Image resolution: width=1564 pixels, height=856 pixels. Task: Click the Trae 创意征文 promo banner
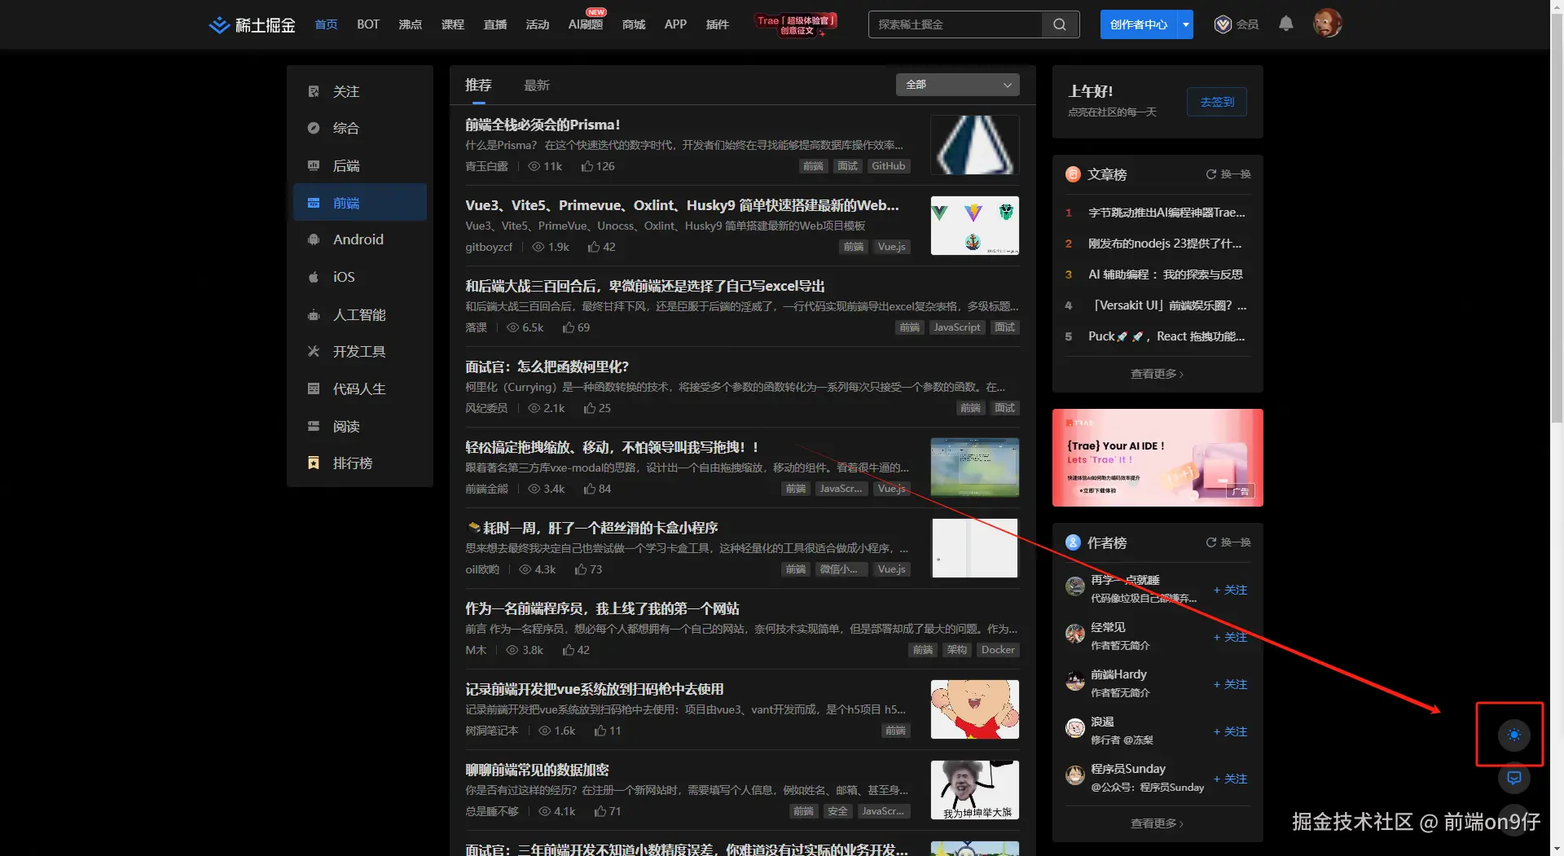pos(796,24)
